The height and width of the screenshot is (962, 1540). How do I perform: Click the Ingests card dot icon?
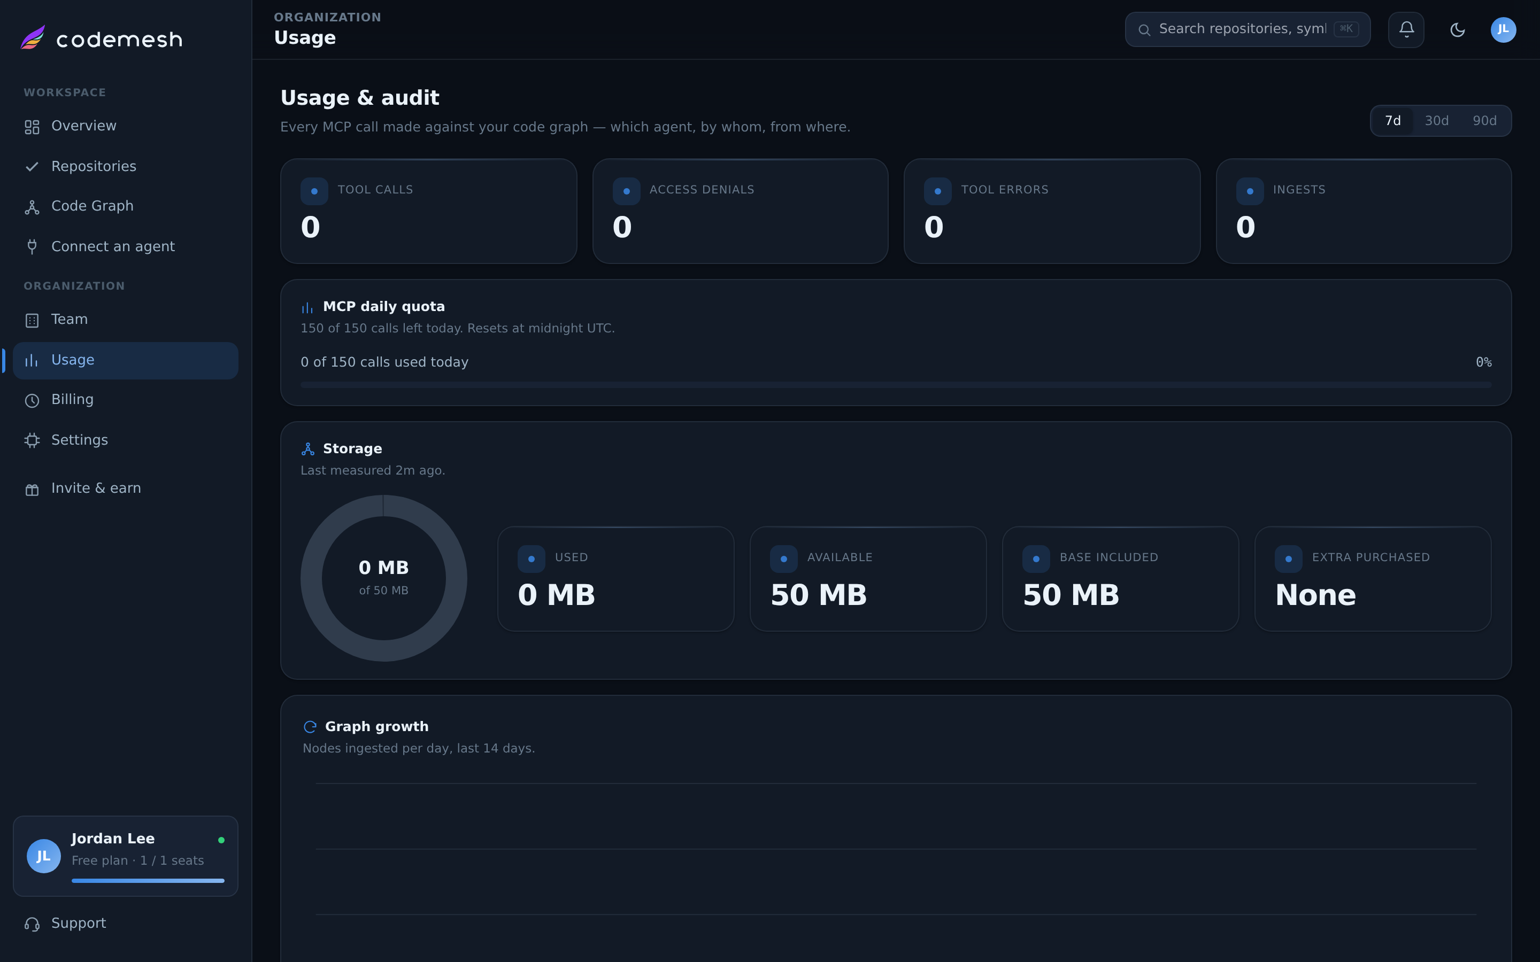(x=1250, y=191)
